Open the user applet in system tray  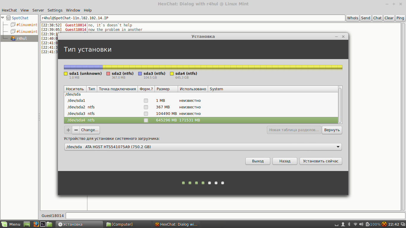pyautogui.click(x=343, y=224)
